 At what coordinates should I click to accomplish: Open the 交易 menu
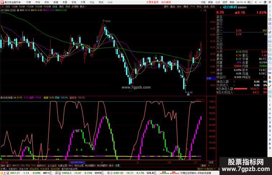pyautogui.click(x=83, y=2)
